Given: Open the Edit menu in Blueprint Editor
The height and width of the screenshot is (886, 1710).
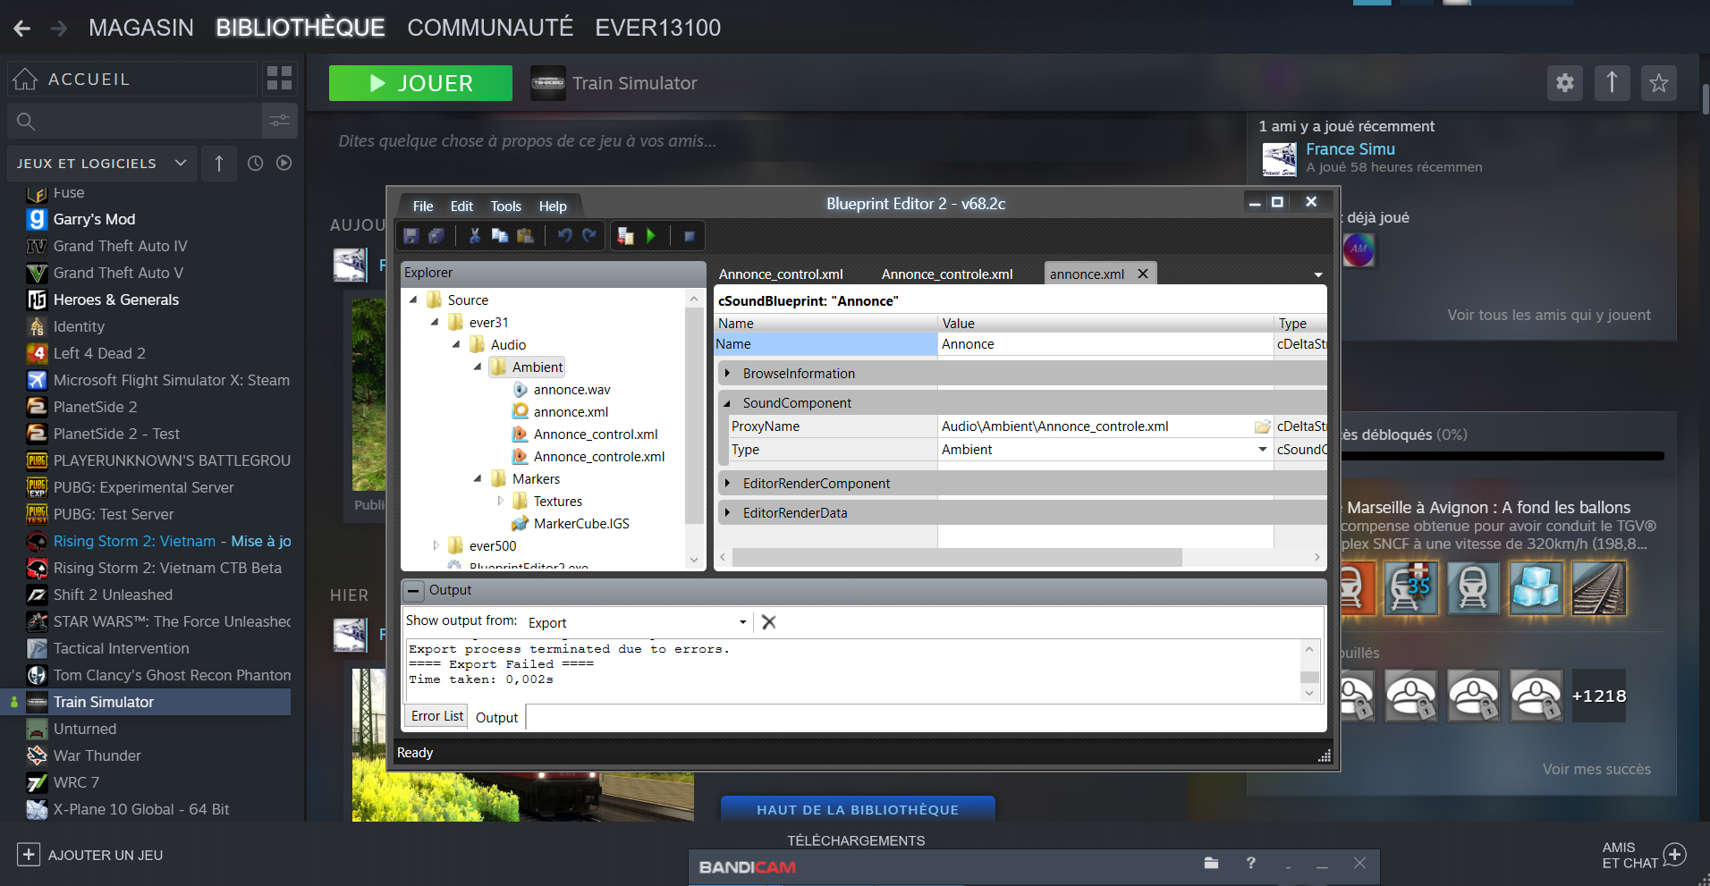Looking at the screenshot, I should [x=461, y=207].
